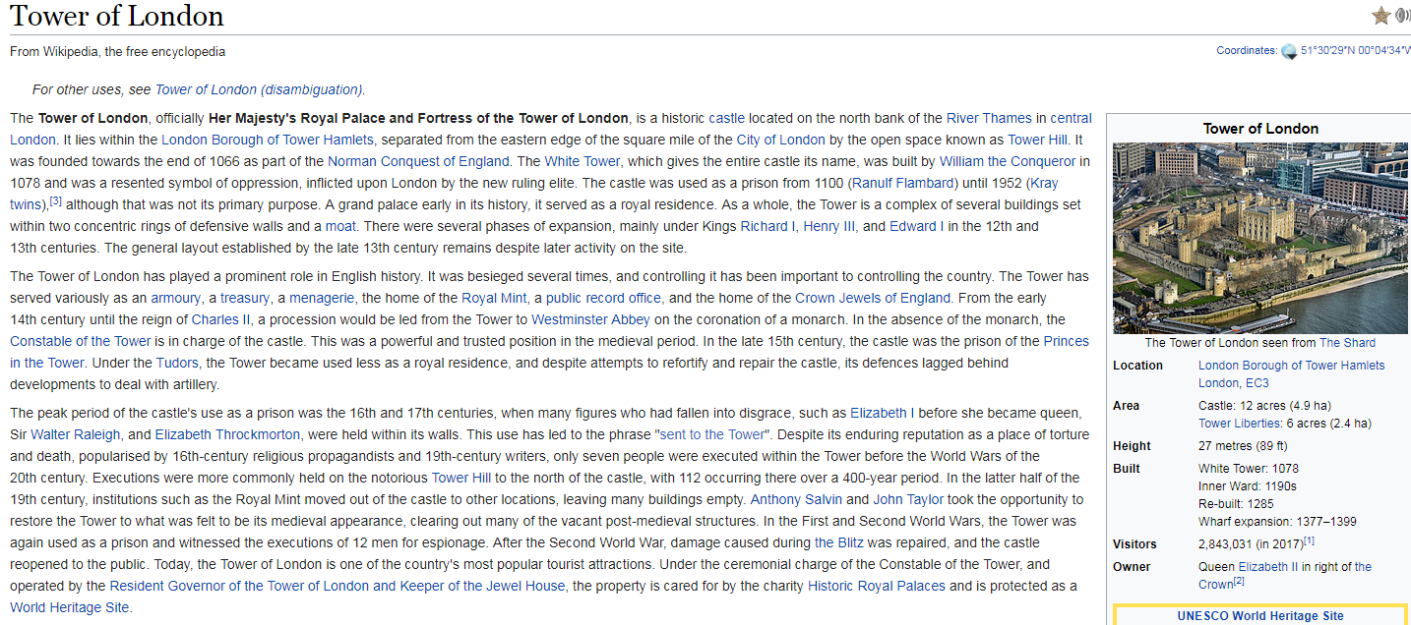Click the public record office link
The height and width of the screenshot is (625, 1411).
(x=604, y=298)
